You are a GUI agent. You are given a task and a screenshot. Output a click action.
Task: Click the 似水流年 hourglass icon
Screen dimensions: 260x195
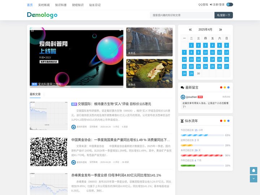pos(182,121)
